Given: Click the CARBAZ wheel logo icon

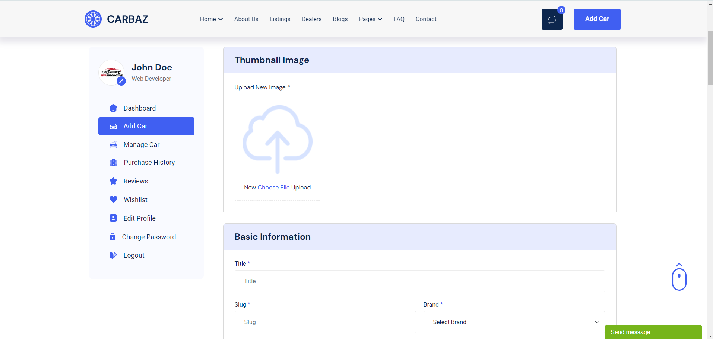Looking at the screenshot, I should coord(93,19).
